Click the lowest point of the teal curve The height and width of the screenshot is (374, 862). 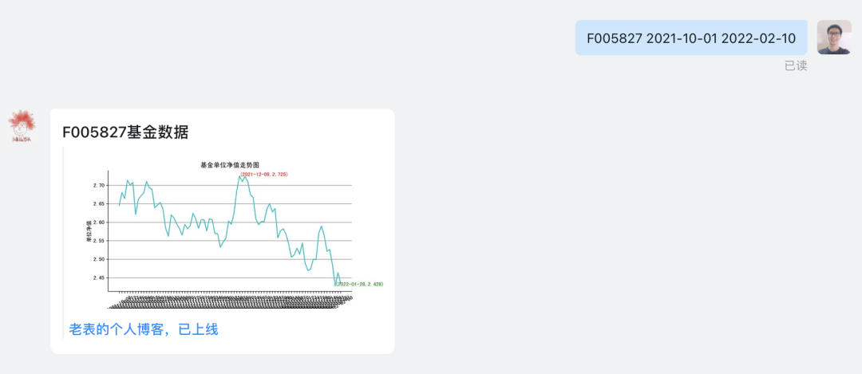[x=335, y=285]
